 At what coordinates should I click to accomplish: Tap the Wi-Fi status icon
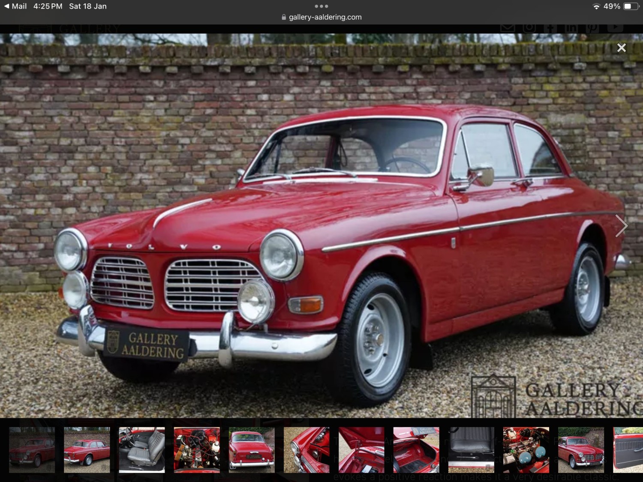pyautogui.click(x=596, y=6)
